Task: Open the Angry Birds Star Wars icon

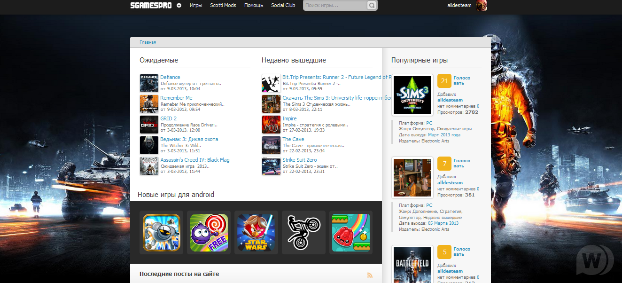Action: click(x=257, y=233)
